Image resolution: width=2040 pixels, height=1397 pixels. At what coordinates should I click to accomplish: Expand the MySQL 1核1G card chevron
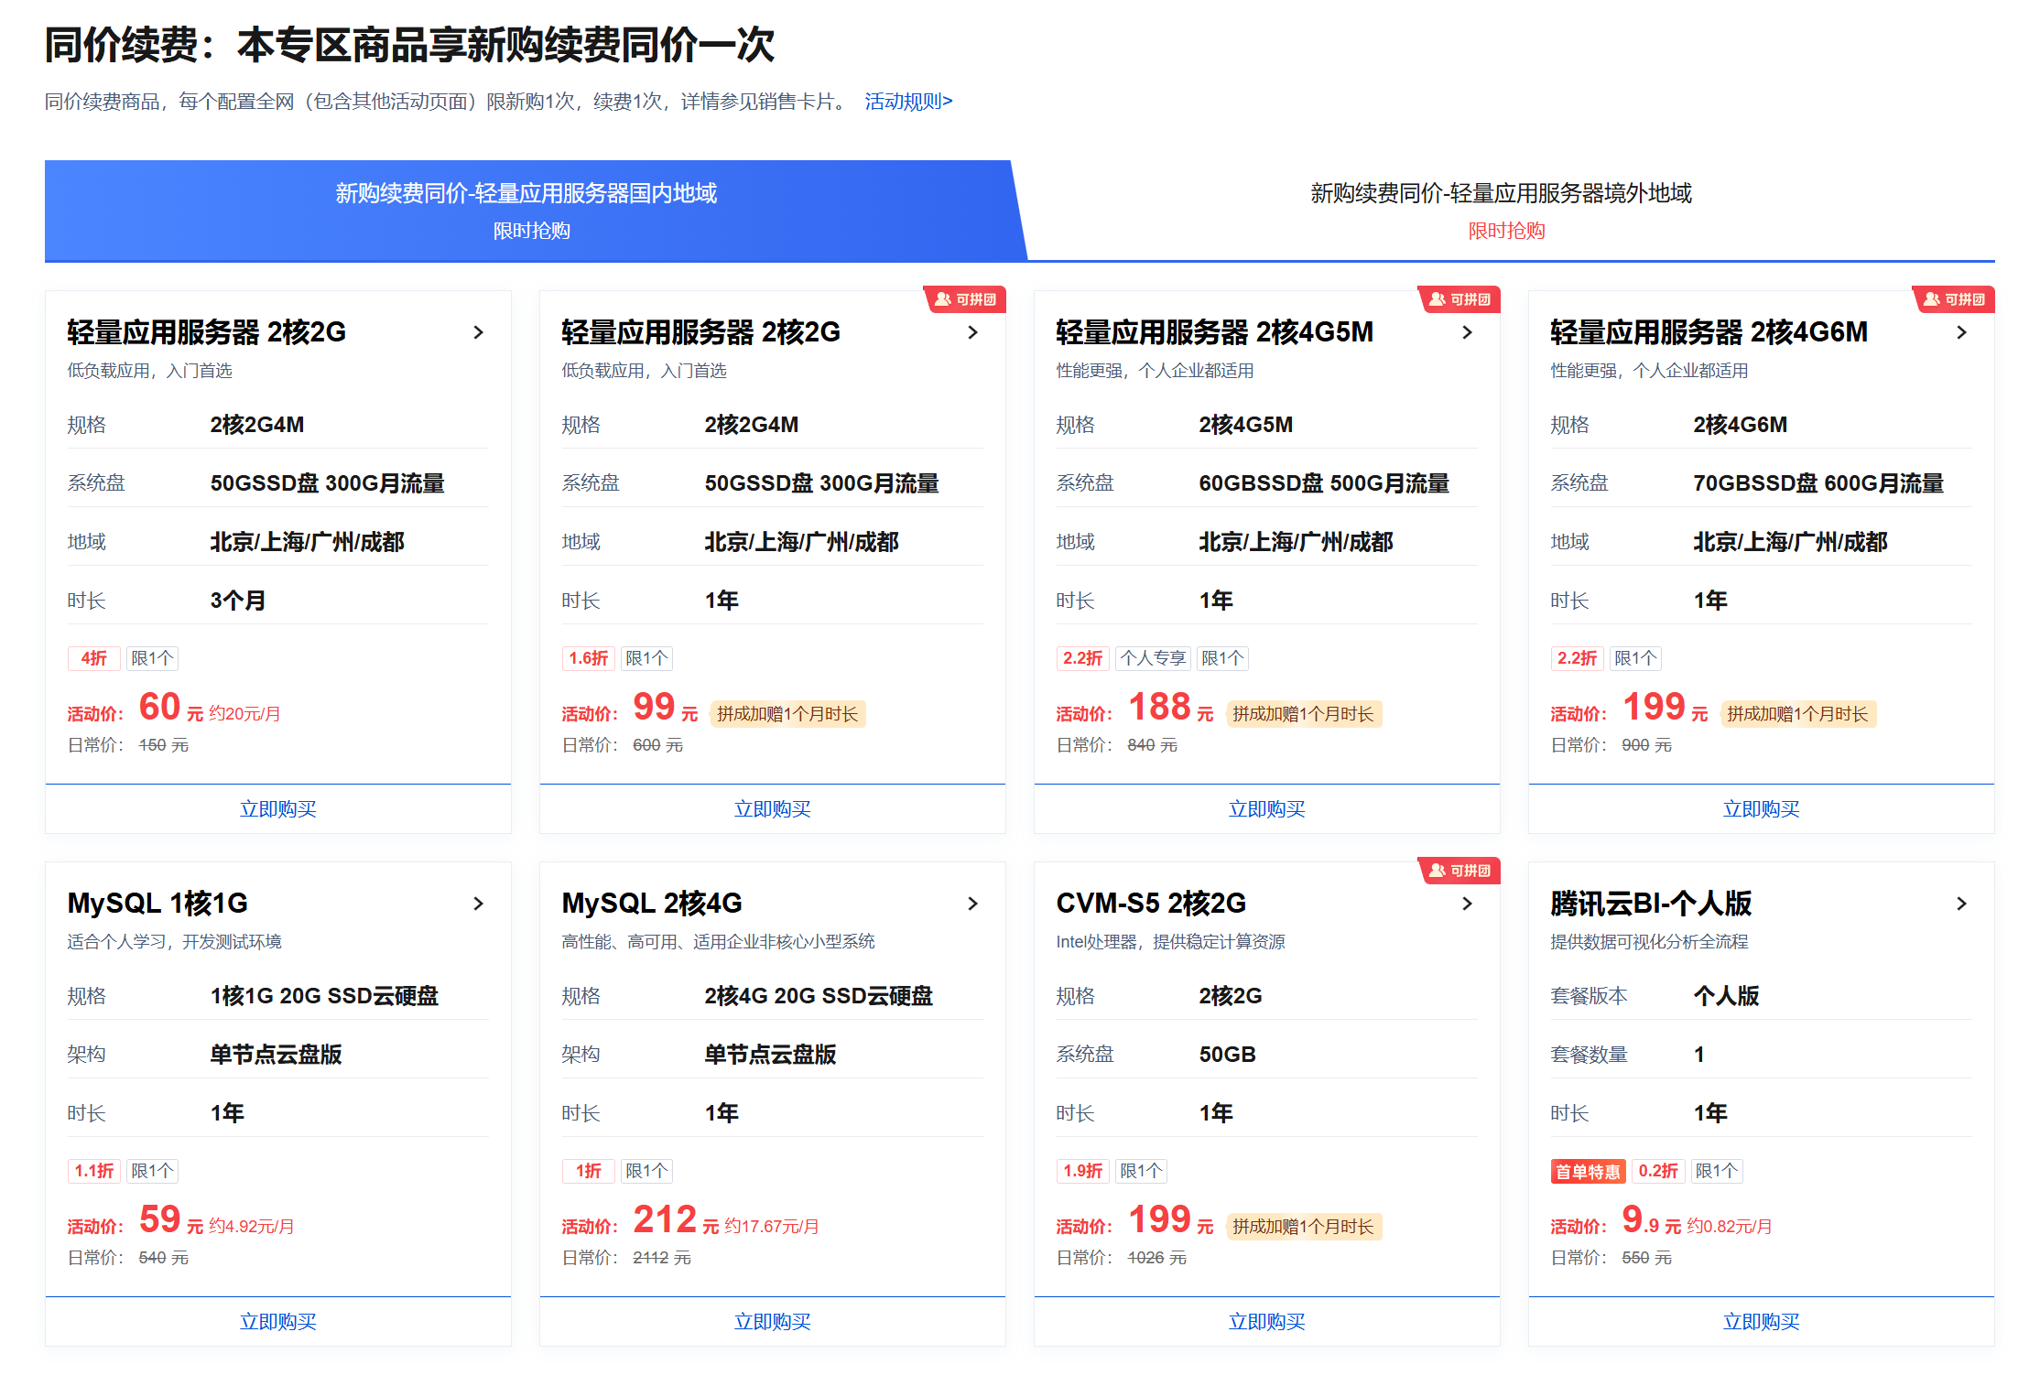(x=478, y=904)
